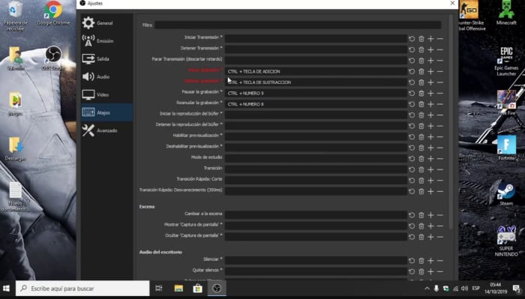
Task: Clear the Cambiar a la escena hotkey
Action: click(x=421, y=215)
